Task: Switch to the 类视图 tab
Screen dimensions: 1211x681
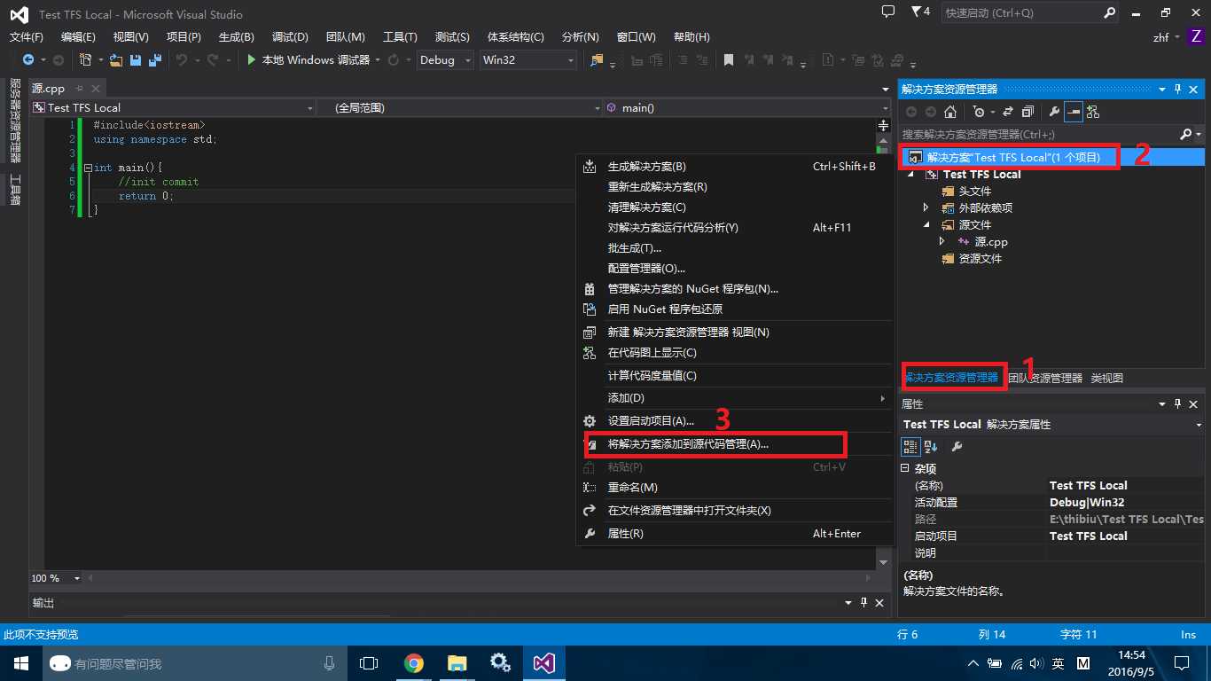Action: tap(1106, 378)
